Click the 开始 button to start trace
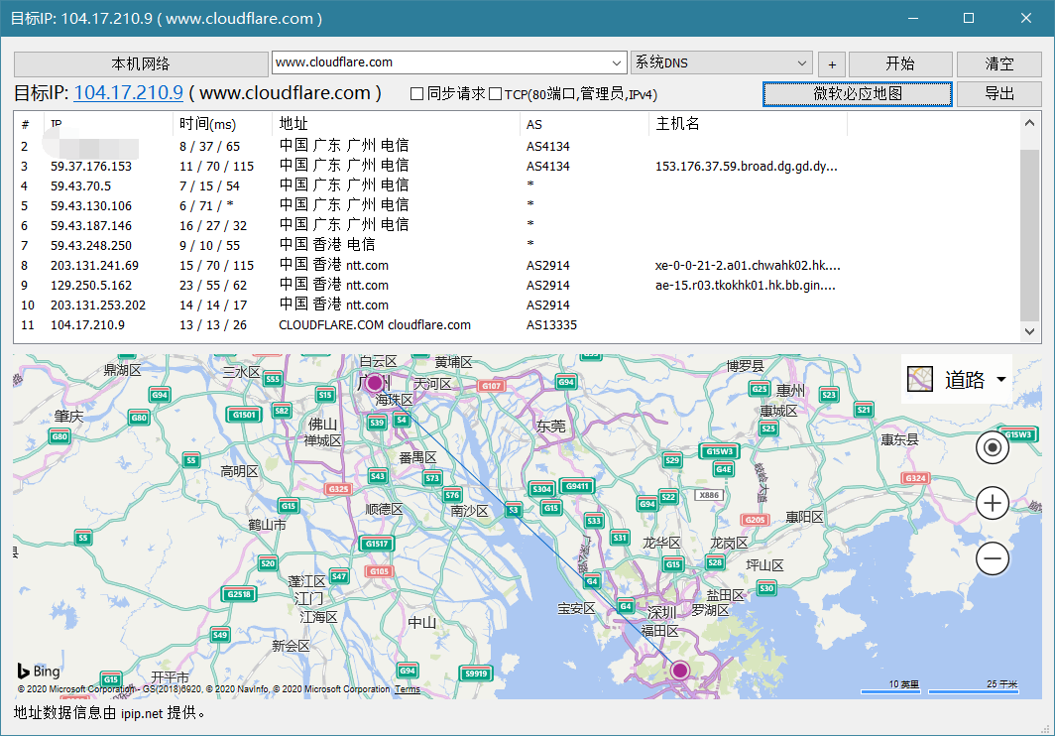 [899, 63]
